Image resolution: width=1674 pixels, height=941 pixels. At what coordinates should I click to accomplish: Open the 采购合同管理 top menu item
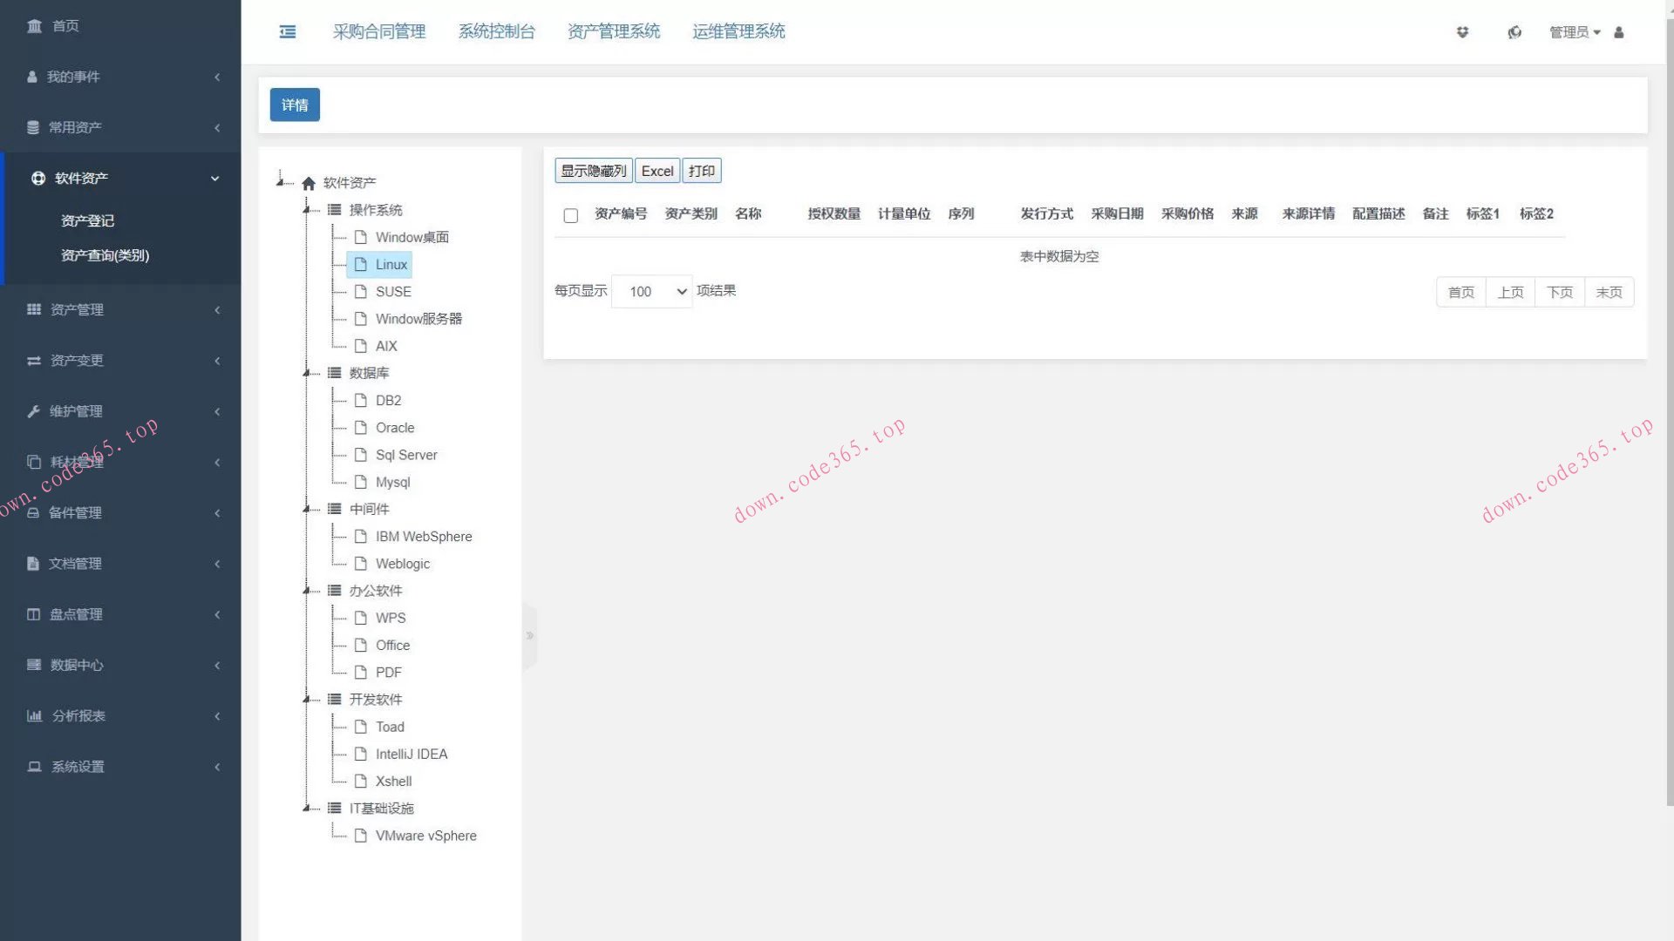pos(378,32)
